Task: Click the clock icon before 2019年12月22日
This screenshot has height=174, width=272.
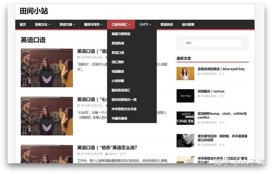Action: (x=78, y=58)
